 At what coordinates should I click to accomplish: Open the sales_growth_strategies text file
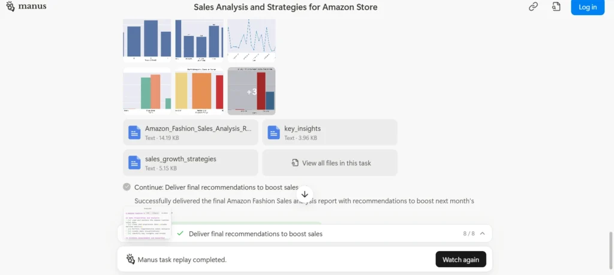coord(190,162)
